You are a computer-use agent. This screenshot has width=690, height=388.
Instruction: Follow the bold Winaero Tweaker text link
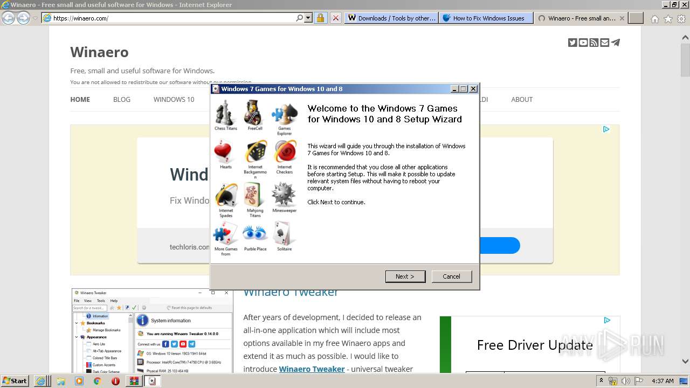pos(312,369)
